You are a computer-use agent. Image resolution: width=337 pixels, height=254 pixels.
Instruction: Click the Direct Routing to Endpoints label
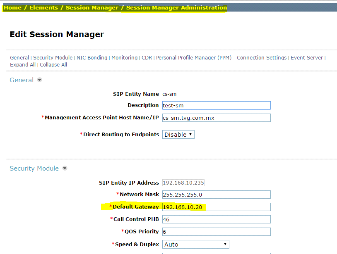coord(121,134)
